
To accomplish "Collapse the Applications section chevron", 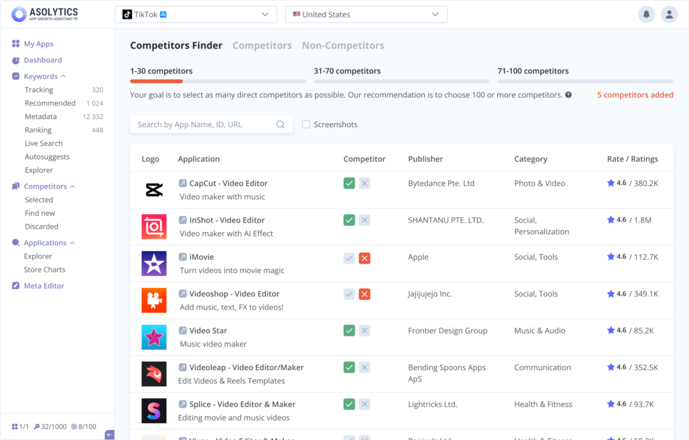I will [73, 243].
